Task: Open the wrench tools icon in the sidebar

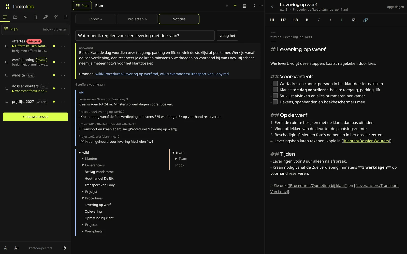Action: 46,17
